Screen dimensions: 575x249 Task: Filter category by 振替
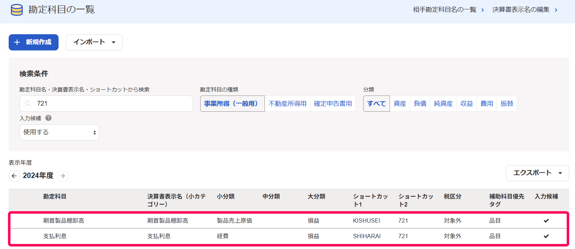click(507, 103)
